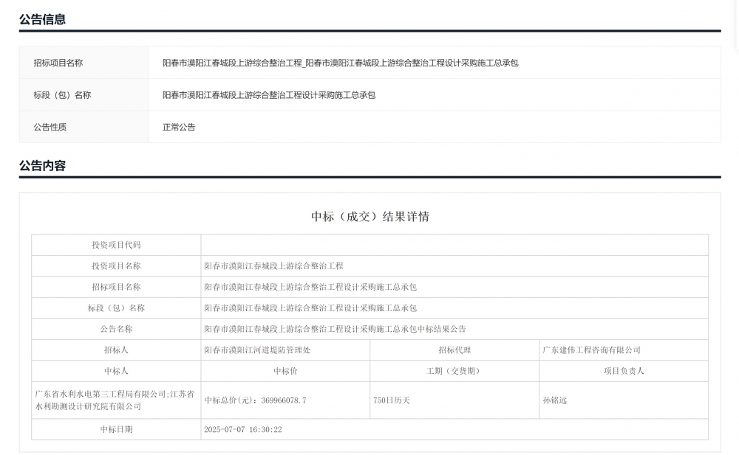Select the project leader 孙铭远

coord(555,400)
